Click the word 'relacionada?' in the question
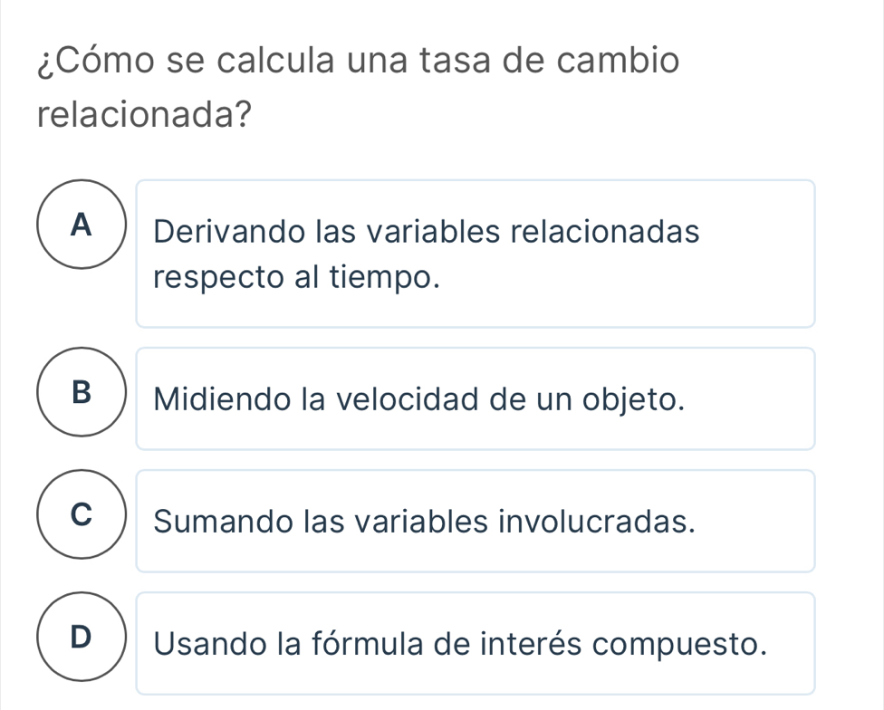884x710 pixels. tap(145, 117)
